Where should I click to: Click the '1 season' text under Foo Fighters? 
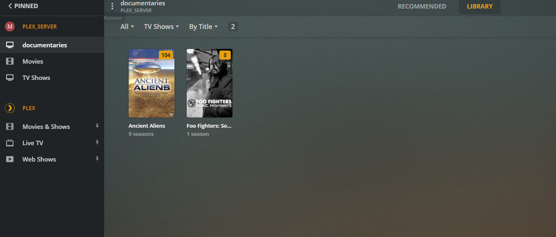(x=197, y=134)
